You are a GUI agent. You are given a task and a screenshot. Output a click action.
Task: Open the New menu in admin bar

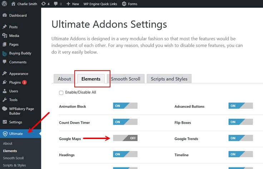(x=73, y=4)
